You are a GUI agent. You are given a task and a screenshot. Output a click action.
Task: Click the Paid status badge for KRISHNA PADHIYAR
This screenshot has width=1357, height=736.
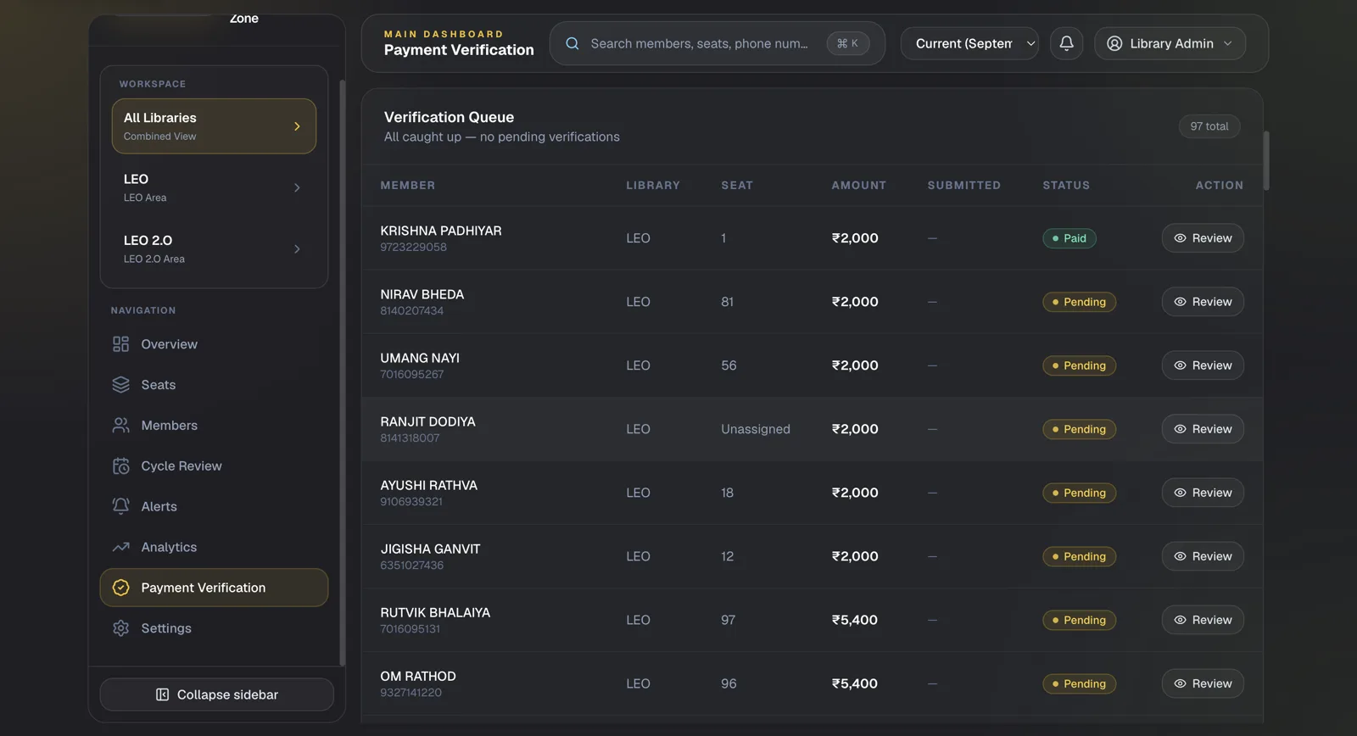1069,238
